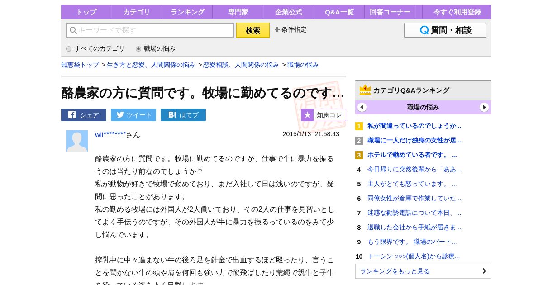Open the カテゴリ navigation tab
The image size is (543, 285).
pos(136,12)
